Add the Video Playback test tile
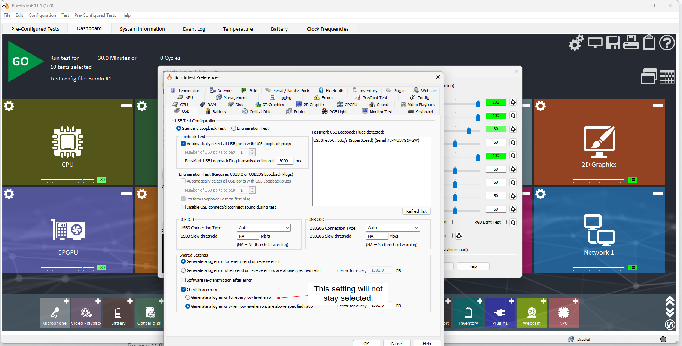 point(98,301)
